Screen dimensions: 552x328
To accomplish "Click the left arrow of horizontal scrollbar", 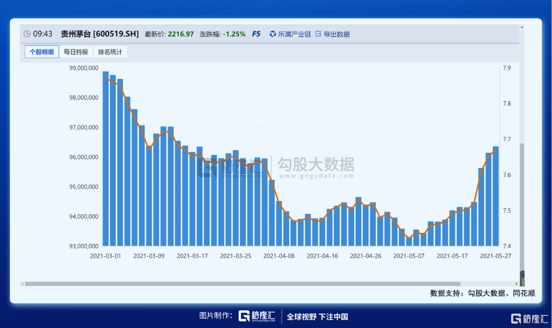I will click(x=23, y=284).
